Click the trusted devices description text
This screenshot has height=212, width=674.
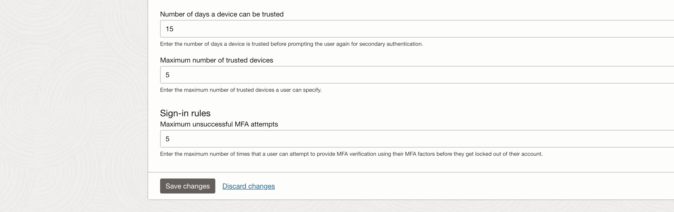(x=240, y=90)
